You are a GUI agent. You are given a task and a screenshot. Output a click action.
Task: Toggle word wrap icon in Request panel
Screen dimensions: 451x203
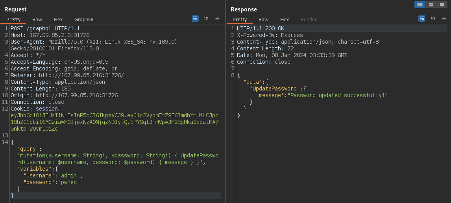(195, 19)
